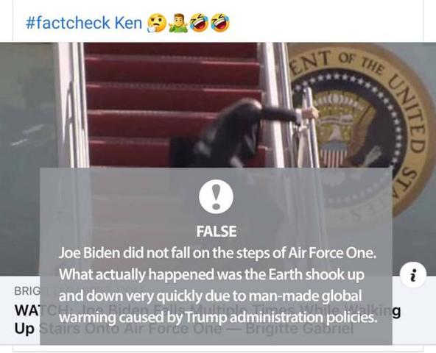Click the laughing emoji beside the shrugging man
The height and width of the screenshot is (353, 436).
(x=199, y=23)
